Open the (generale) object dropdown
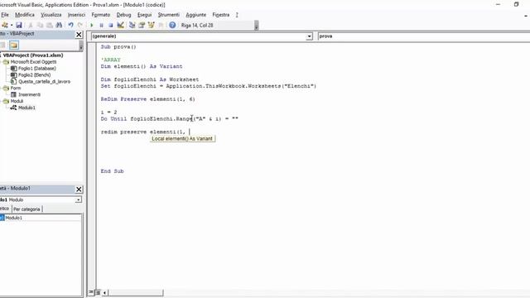 pyautogui.click(x=309, y=36)
